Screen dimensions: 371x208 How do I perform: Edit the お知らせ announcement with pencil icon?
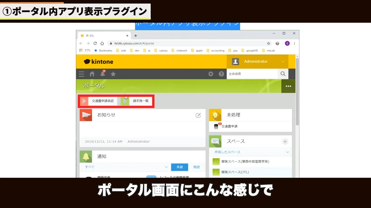[x=198, y=115]
